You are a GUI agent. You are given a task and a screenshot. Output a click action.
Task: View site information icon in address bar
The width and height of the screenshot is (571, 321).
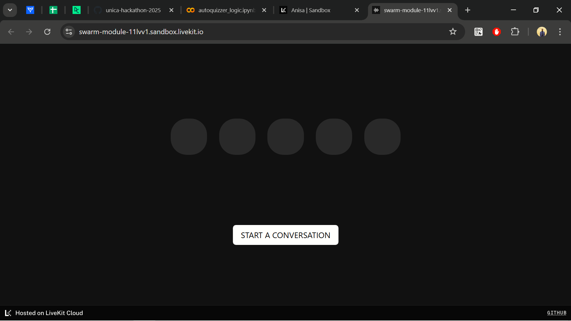pyautogui.click(x=69, y=32)
